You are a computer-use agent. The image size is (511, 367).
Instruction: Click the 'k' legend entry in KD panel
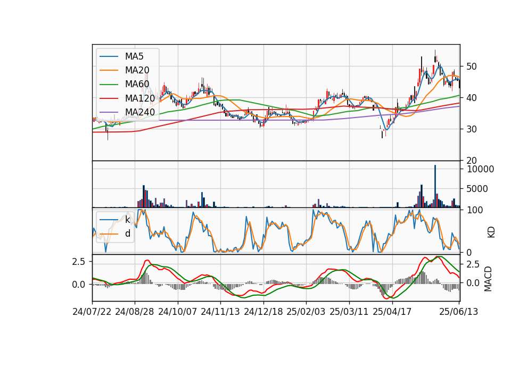tap(127, 220)
